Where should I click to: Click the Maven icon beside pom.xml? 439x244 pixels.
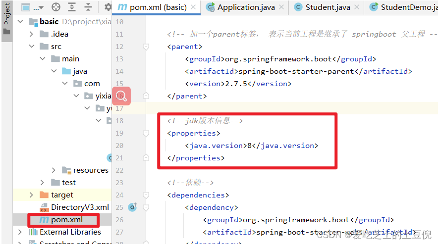coord(44,220)
